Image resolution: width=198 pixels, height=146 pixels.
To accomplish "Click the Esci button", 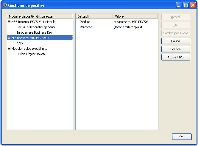I will [x=176, y=25].
